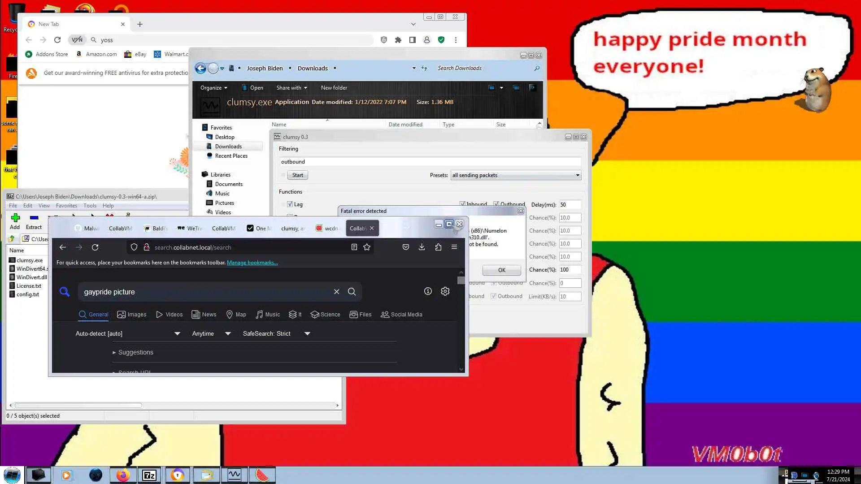Toggle Lag's Outbound checkbox

tap(496, 204)
